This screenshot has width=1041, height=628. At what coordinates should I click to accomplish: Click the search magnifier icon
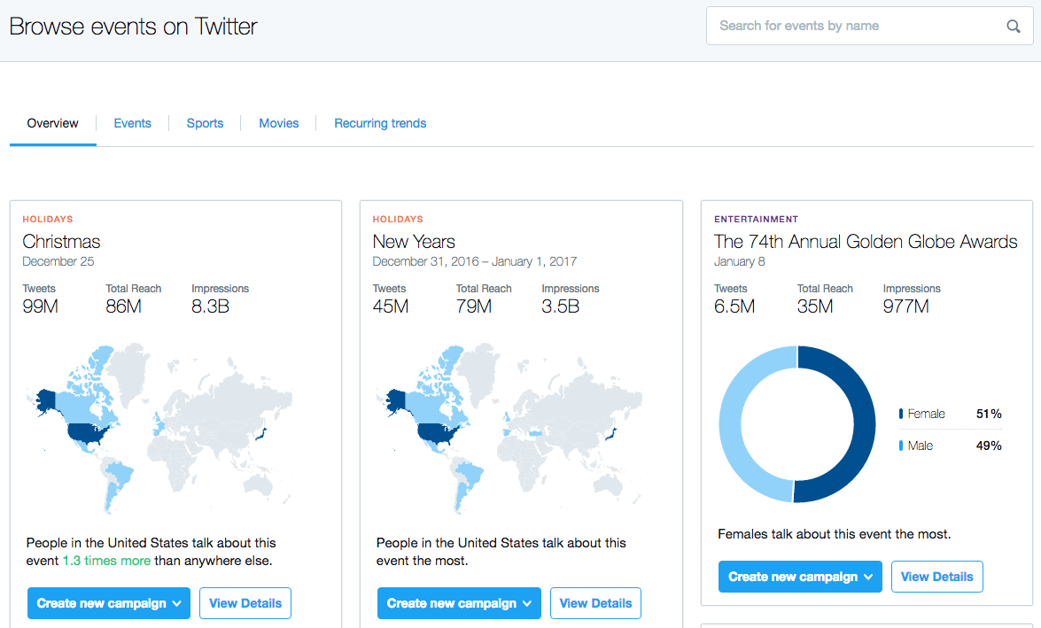click(1014, 26)
